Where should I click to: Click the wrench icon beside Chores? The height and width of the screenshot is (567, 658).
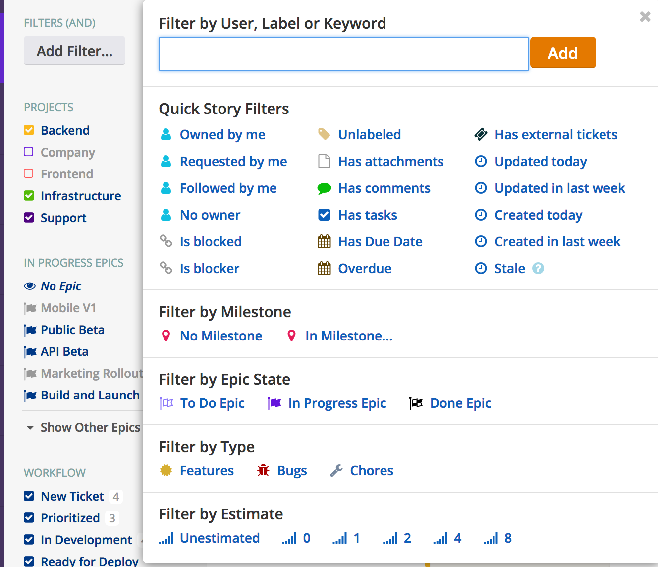click(336, 470)
